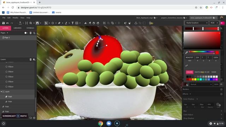Click the Save icon in the toolbar
This screenshot has width=226, height=127.
(4, 23)
